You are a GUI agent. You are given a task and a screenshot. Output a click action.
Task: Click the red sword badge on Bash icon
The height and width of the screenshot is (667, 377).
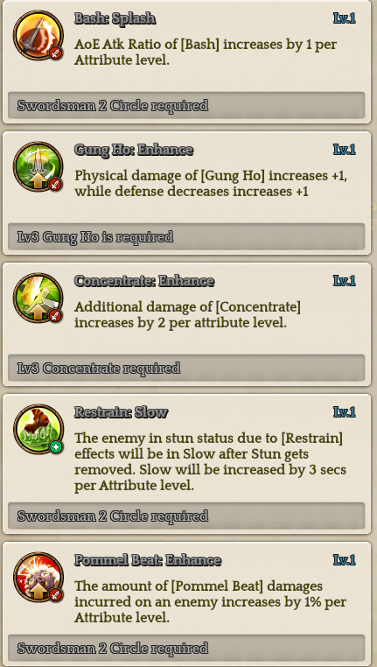click(x=56, y=53)
